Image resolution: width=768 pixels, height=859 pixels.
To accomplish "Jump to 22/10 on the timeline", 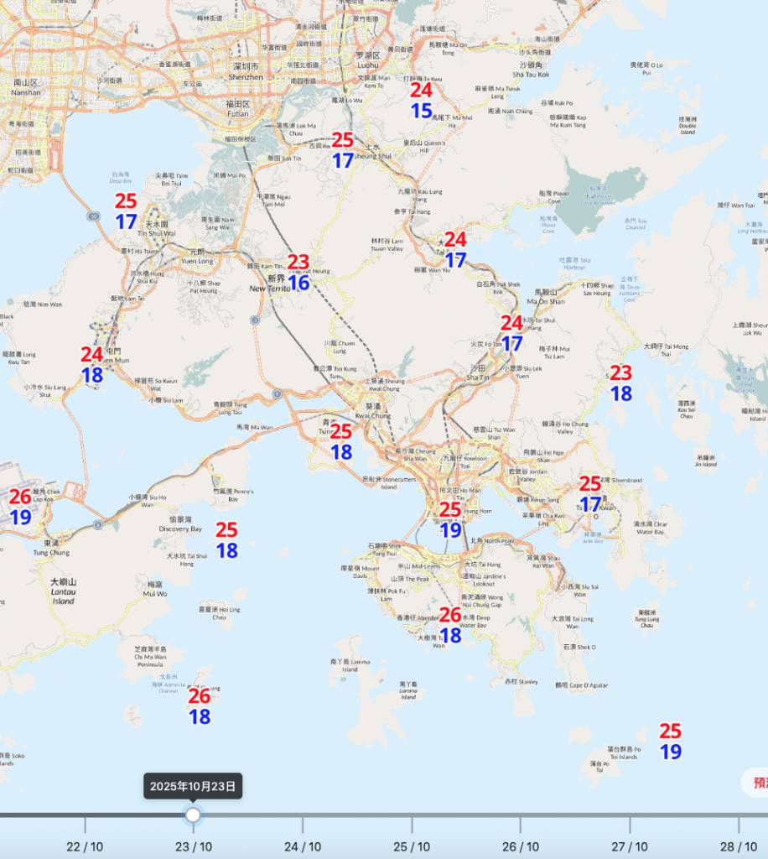I will 85,846.
